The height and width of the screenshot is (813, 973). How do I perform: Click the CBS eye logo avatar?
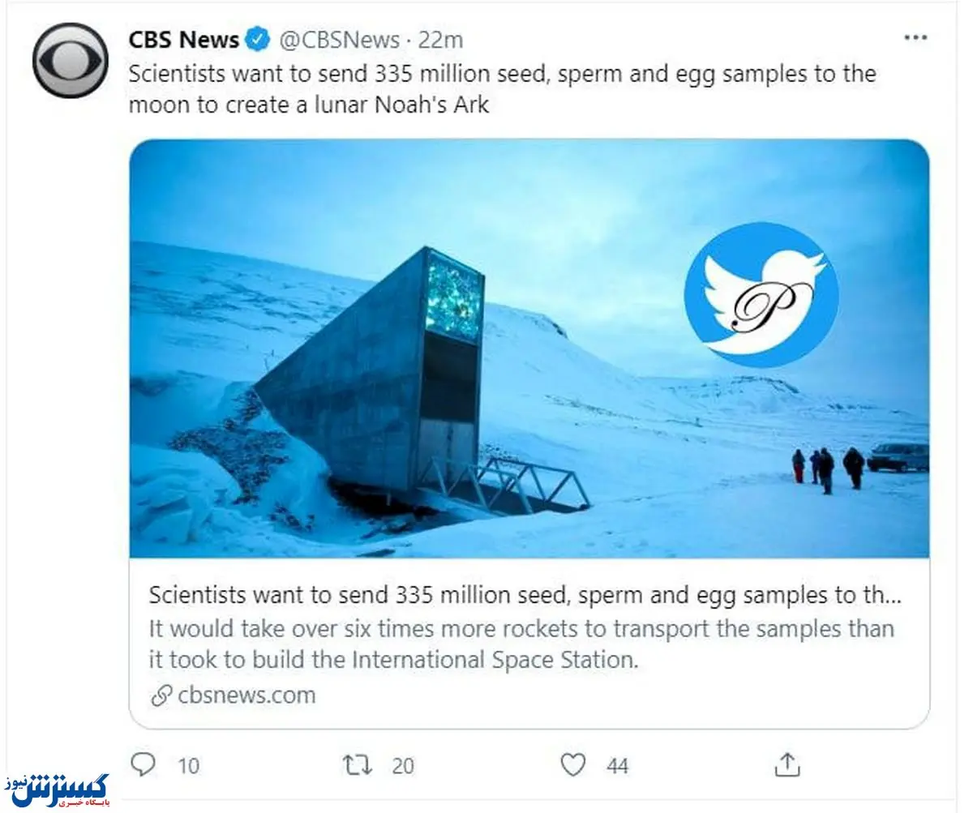70,61
